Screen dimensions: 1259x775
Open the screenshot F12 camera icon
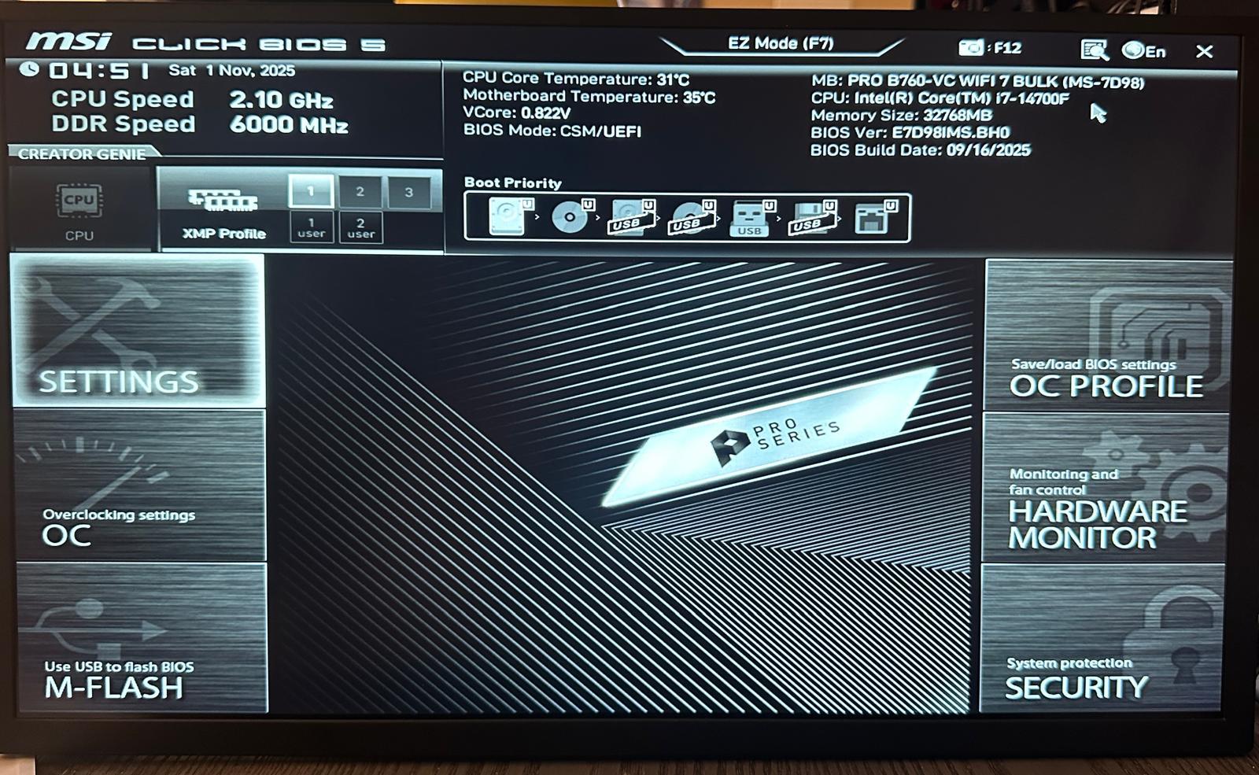point(971,48)
